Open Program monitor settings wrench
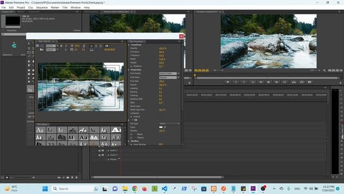 pyautogui.click(x=324, y=71)
